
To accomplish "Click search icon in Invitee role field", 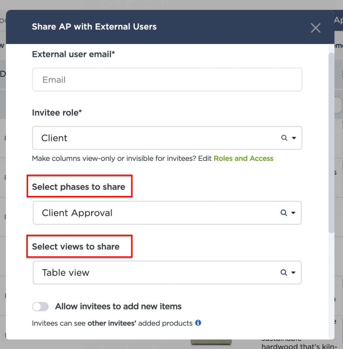I will (284, 138).
